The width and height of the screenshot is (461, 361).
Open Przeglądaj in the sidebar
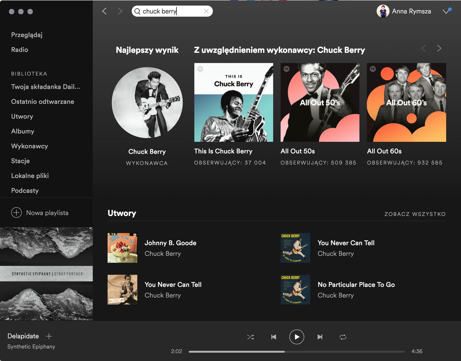tap(27, 35)
